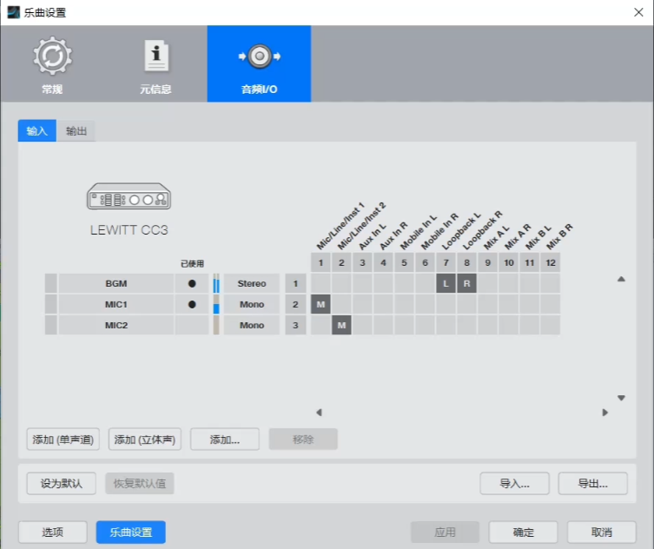Confirm with the 确定 button
This screenshot has height=549, width=654.
[523, 532]
